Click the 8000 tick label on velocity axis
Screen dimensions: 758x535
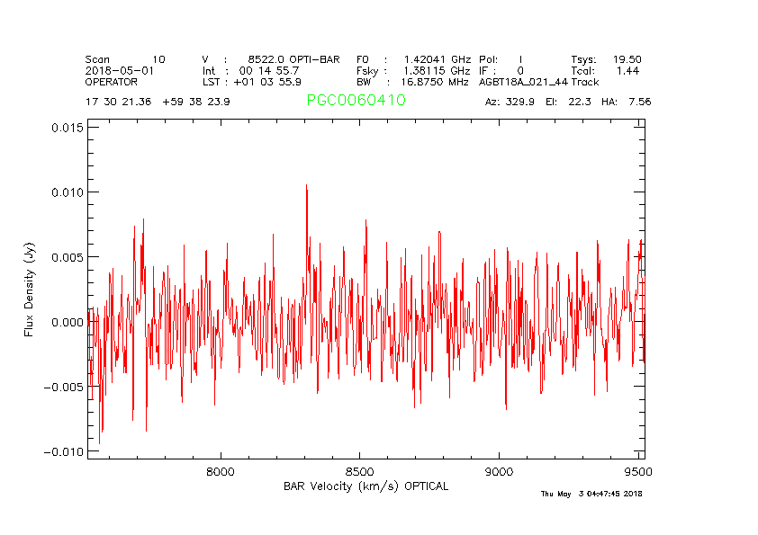click(x=221, y=471)
